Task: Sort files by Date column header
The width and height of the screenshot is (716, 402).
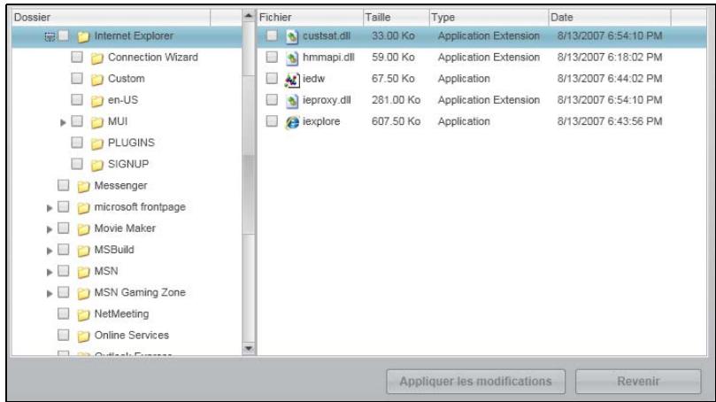Action: tap(561, 17)
